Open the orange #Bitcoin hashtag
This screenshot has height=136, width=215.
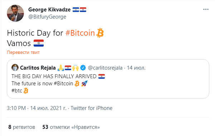pos(80,33)
